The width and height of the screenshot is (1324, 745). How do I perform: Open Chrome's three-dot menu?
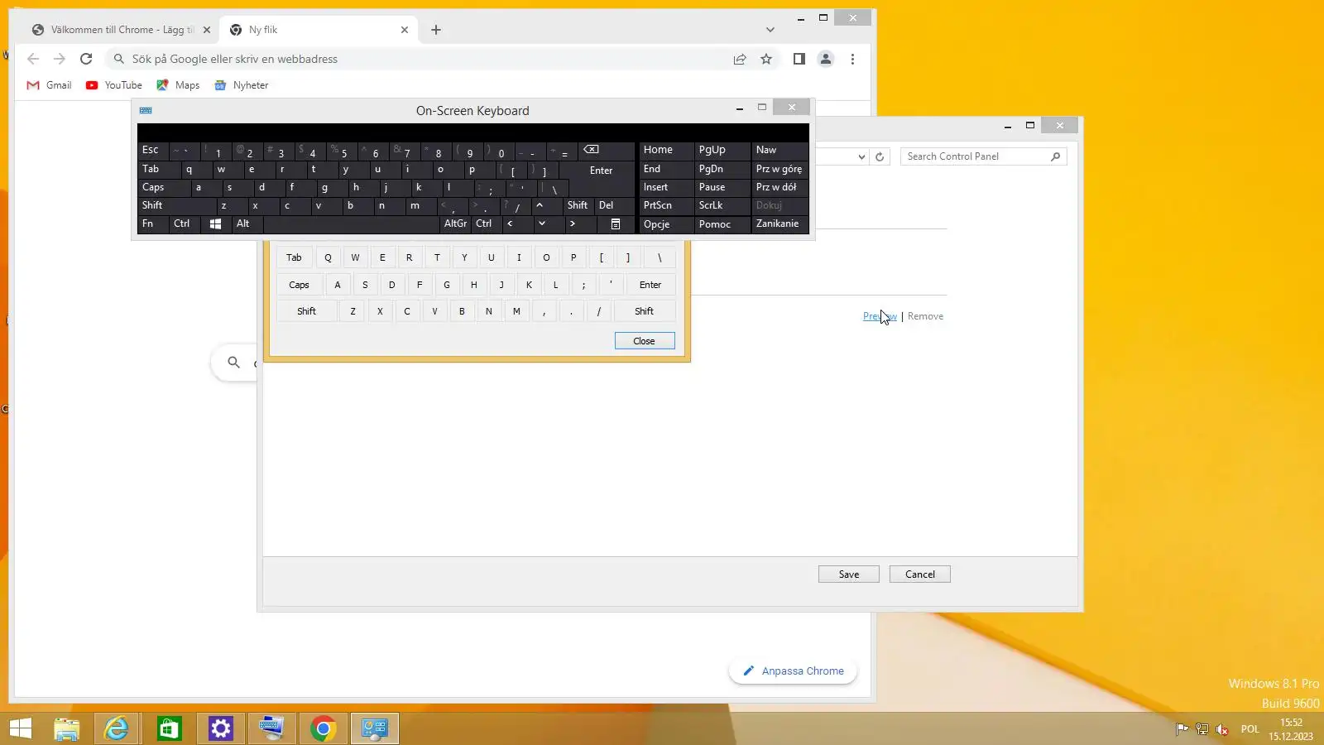point(852,59)
